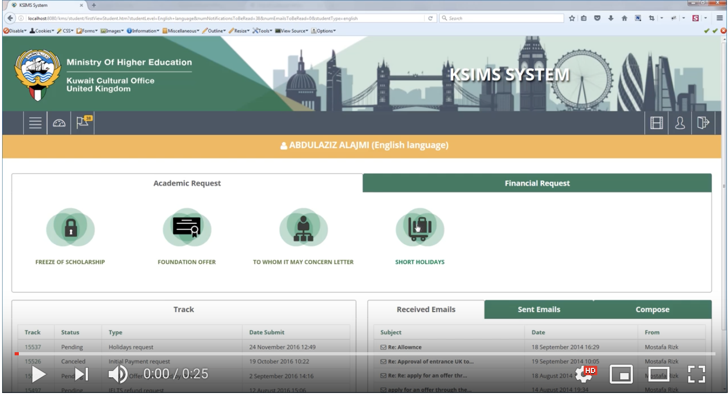Select the Foundation Offer certificate icon
This screenshot has height=394, width=728.
click(x=187, y=227)
